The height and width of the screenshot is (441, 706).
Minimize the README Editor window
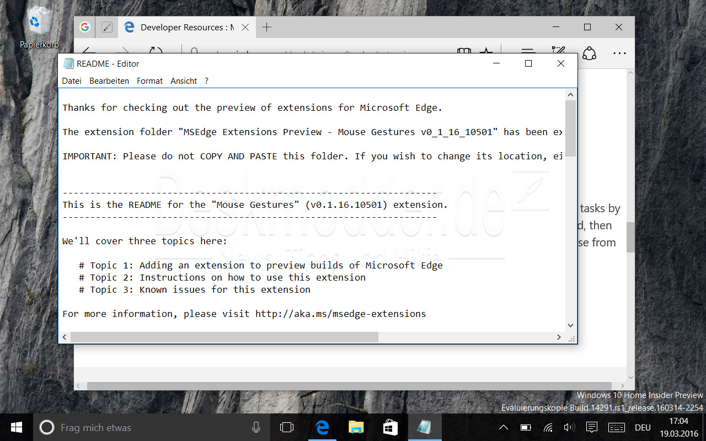coord(496,63)
